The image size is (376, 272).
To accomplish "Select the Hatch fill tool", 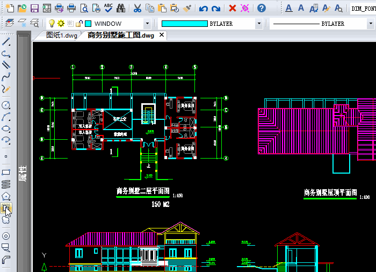I will click(6, 208).
